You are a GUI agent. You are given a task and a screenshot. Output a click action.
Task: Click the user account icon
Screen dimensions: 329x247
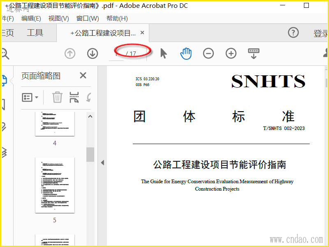click(325, 53)
